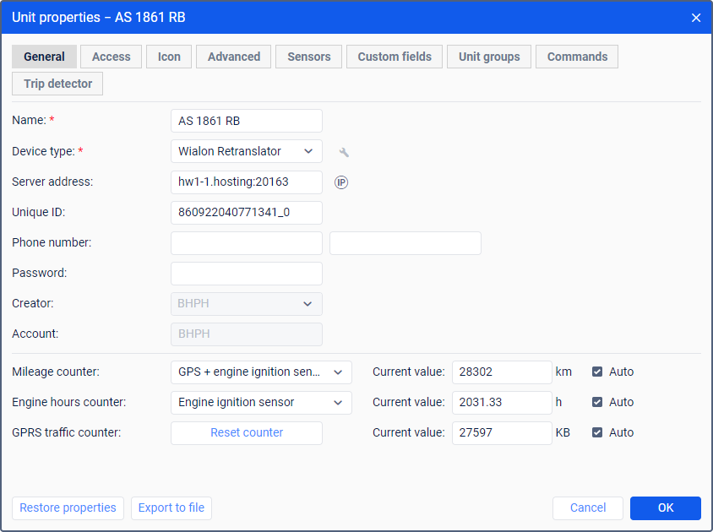Click the Unique ID input field
713x532 pixels.
[x=246, y=213]
